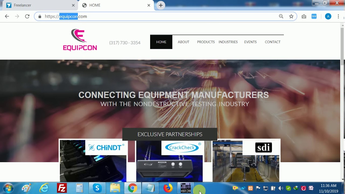The image size is (345, 194).
Task: Open the CHiNDT partner card
Action: coord(93,161)
